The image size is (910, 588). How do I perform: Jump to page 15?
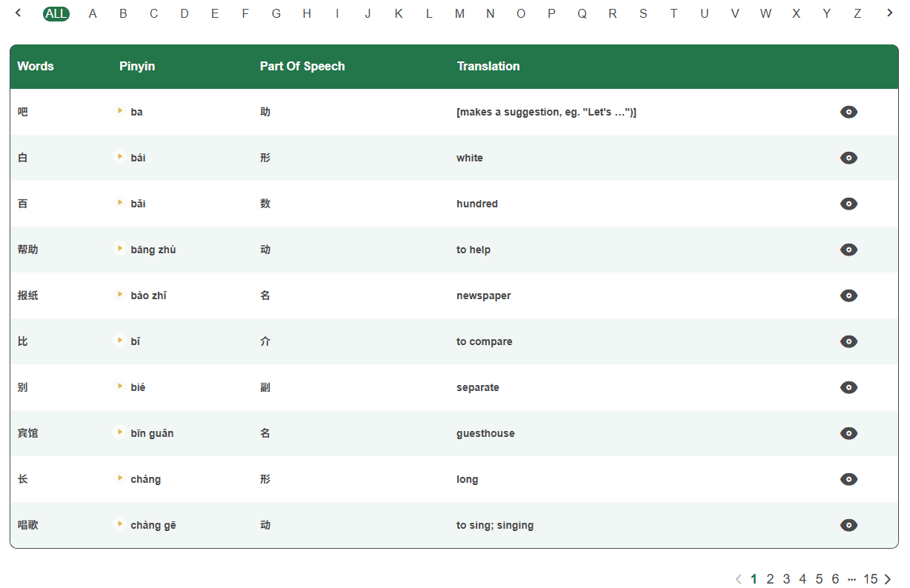pos(871,579)
